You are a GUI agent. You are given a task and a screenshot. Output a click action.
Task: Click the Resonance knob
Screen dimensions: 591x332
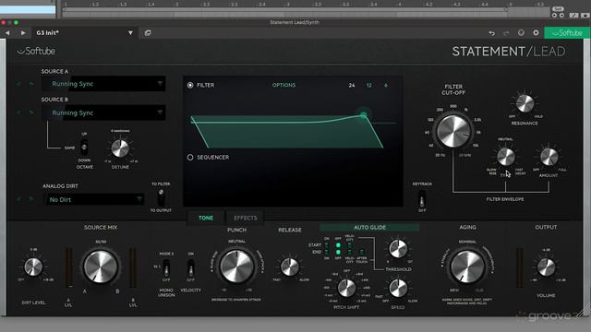point(525,103)
